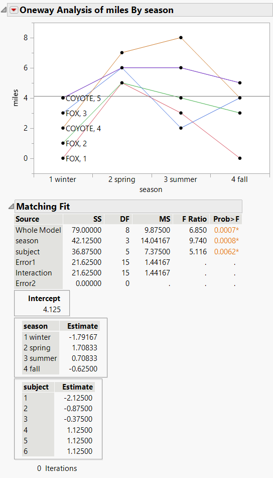Select the summer data point at 2 miles

click(181, 128)
